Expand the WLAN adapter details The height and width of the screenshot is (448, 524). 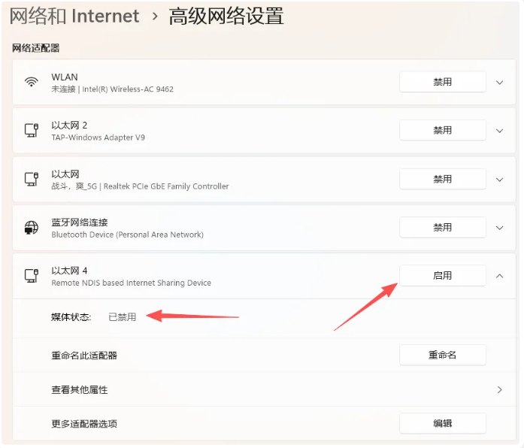coord(500,83)
